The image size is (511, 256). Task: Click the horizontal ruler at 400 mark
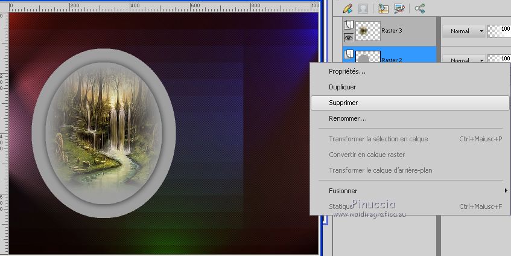coord(135,6)
